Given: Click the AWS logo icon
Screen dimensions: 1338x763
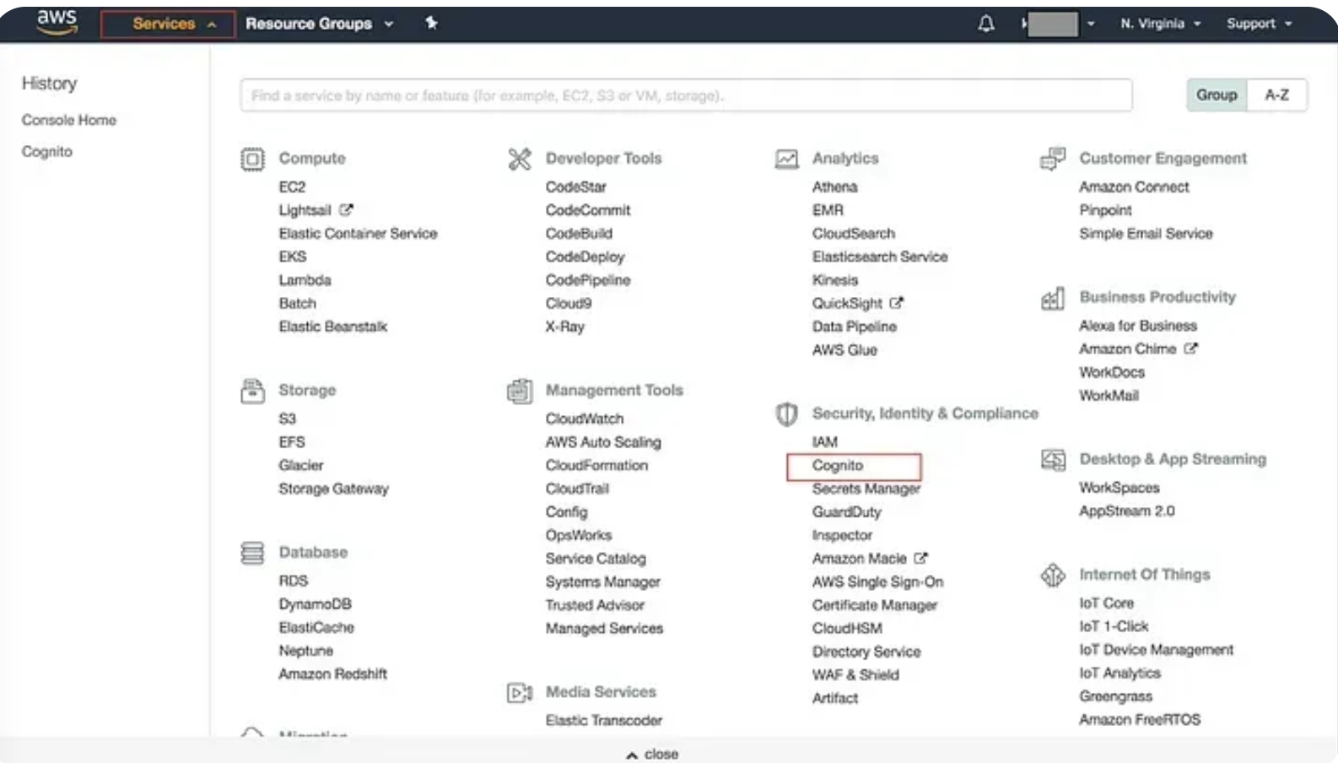Looking at the screenshot, I should (57, 22).
